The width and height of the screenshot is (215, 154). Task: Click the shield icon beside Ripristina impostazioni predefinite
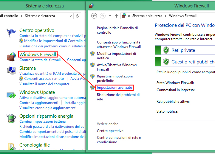pyautogui.click(x=92, y=76)
